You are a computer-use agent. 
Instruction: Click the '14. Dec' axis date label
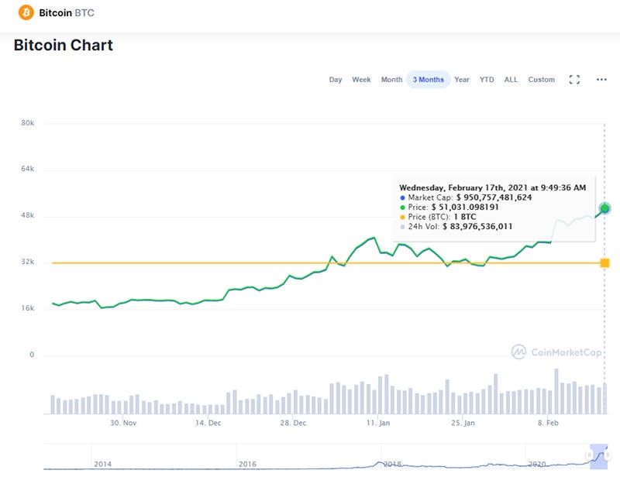pyautogui.click(x=208, y=423)
